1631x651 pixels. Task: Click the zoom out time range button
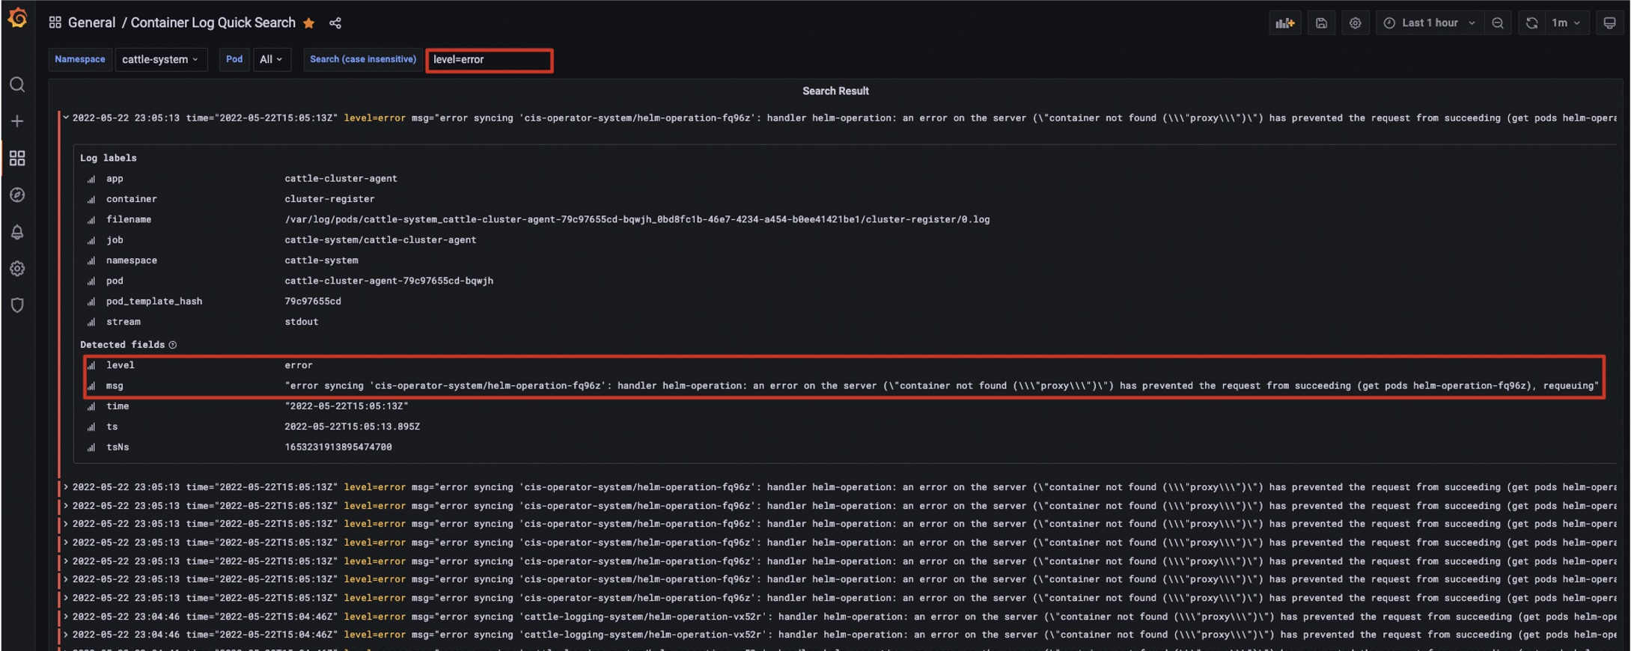point(1497,23)
